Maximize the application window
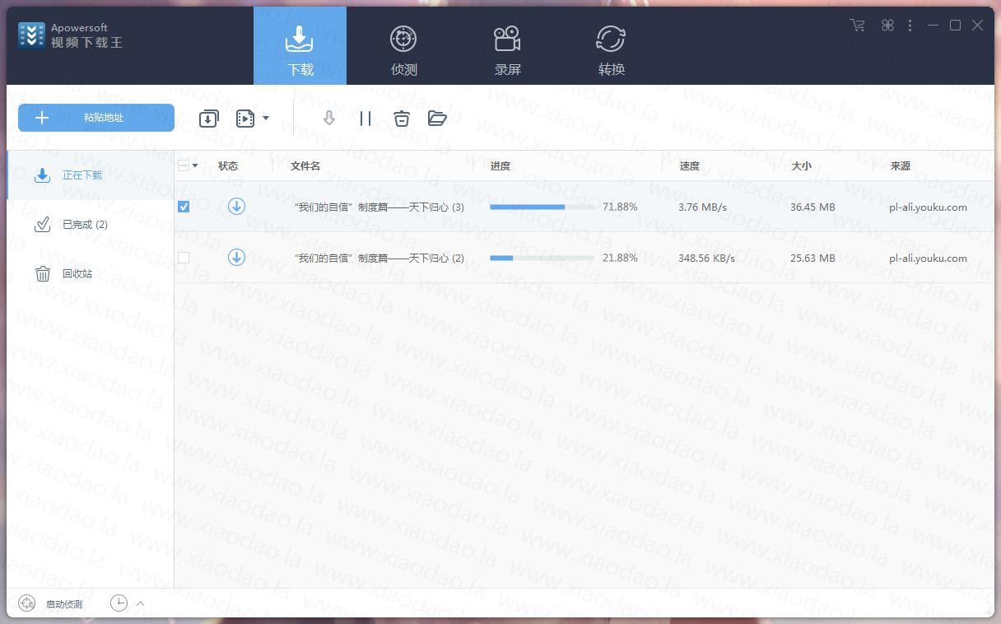 pyautogui.click(x=955, y=26)
